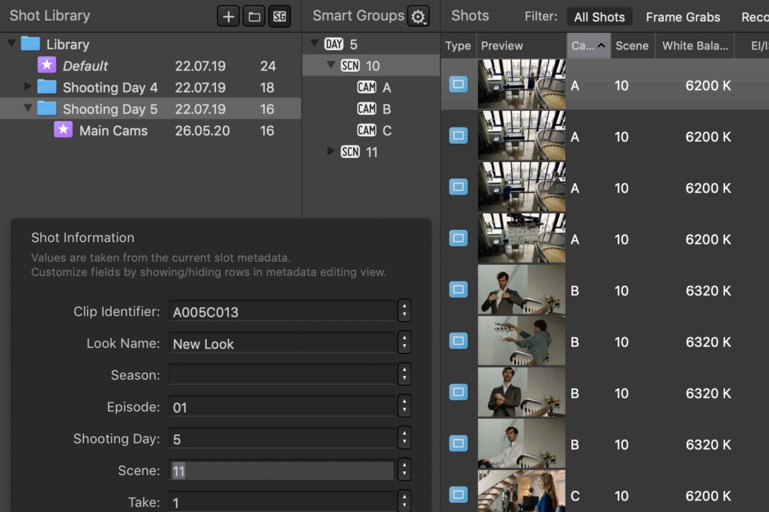Select the Default collection in Library
Viewport: 769px width, 512px height.
pos(85,65)
